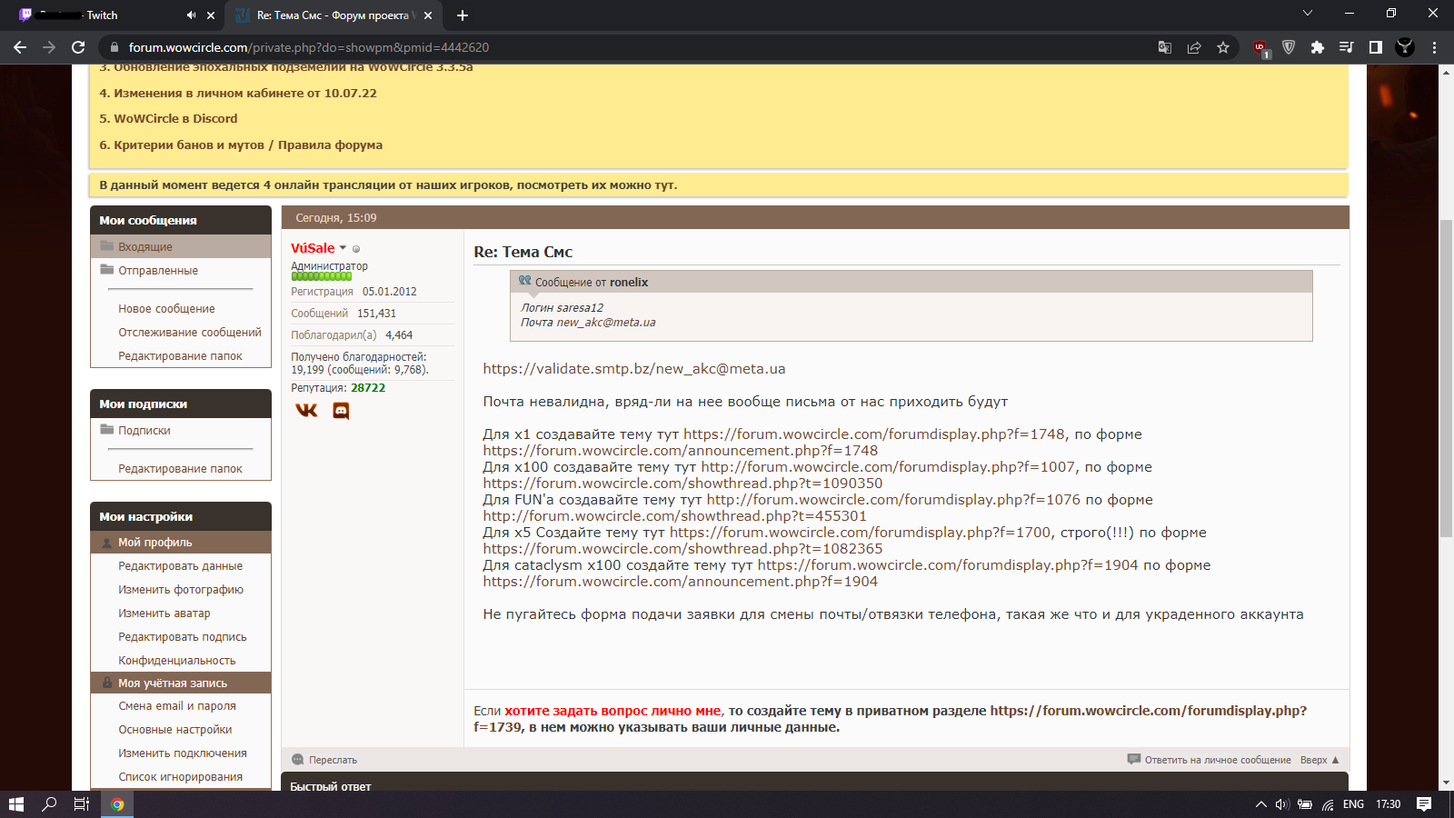Show hidden system tray icons
The height and width of the screenshot is (818, 1454).
pos(1260,804)
